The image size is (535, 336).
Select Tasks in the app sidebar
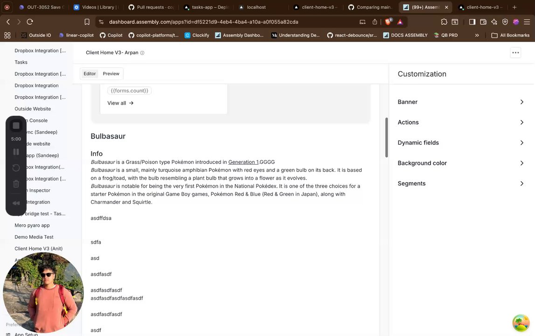tap(21, 62)
